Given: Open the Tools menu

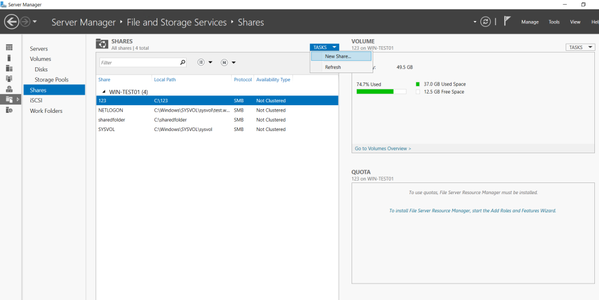Looking at the screenshot, I should (x=554, y=22).
